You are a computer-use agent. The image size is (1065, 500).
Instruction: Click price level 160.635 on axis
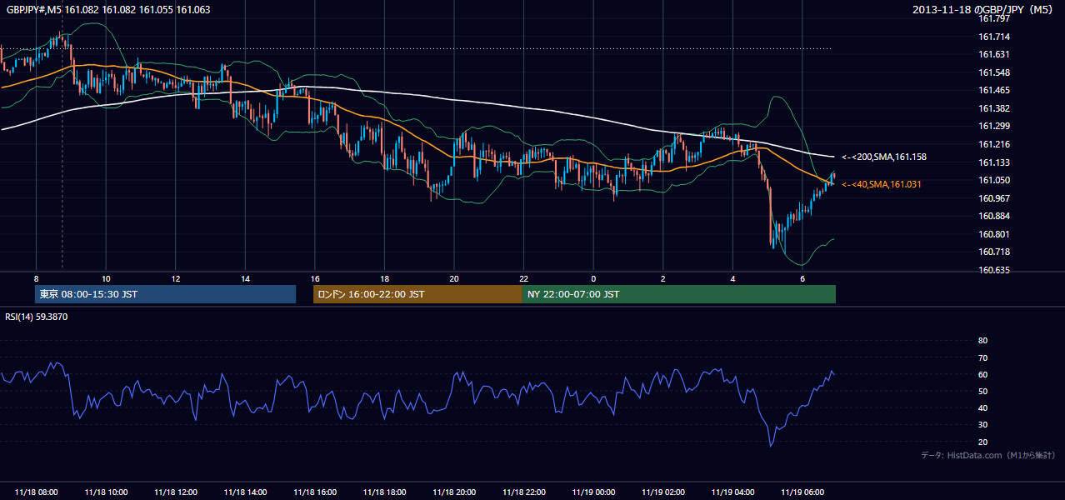coord(993,270)
